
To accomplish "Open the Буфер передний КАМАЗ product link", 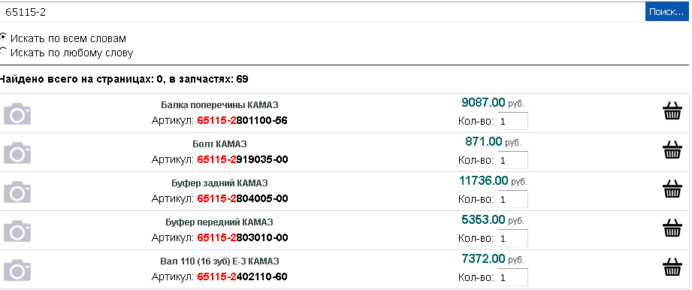I will click(x=220, y=222).
